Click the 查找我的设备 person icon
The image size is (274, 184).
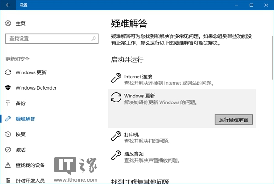coord(8,165)
